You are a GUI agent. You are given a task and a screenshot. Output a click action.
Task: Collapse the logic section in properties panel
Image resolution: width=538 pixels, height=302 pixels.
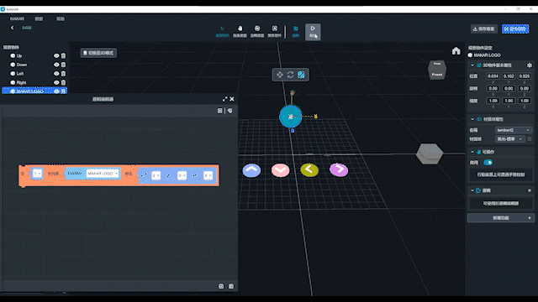(x=472, y=190)
